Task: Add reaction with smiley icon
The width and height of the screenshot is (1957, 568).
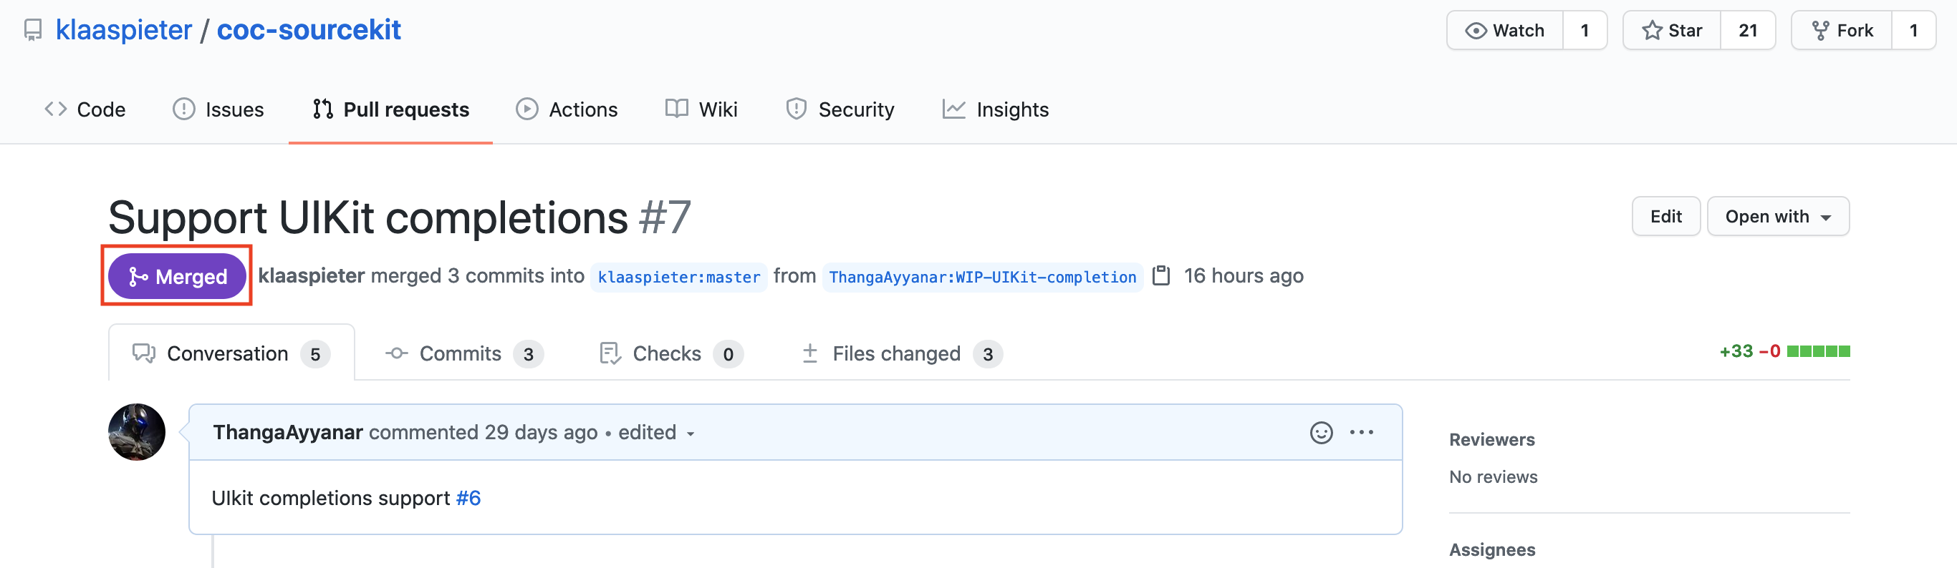Action: coord(1321,432)
